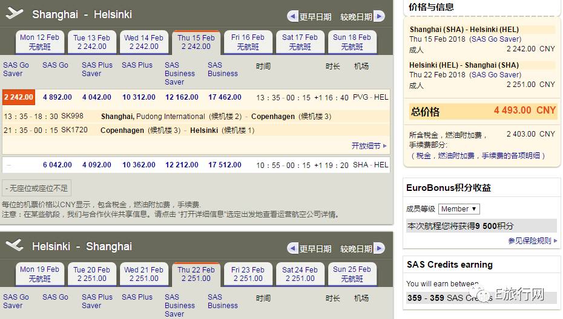Image resolution: width=563 pixels, height=319 pixels.
Task: Click SK998 flight number text
Action: tap(72, 116)
